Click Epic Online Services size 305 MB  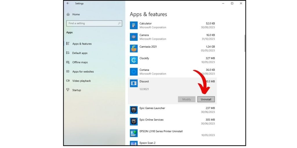coord(210,120)
